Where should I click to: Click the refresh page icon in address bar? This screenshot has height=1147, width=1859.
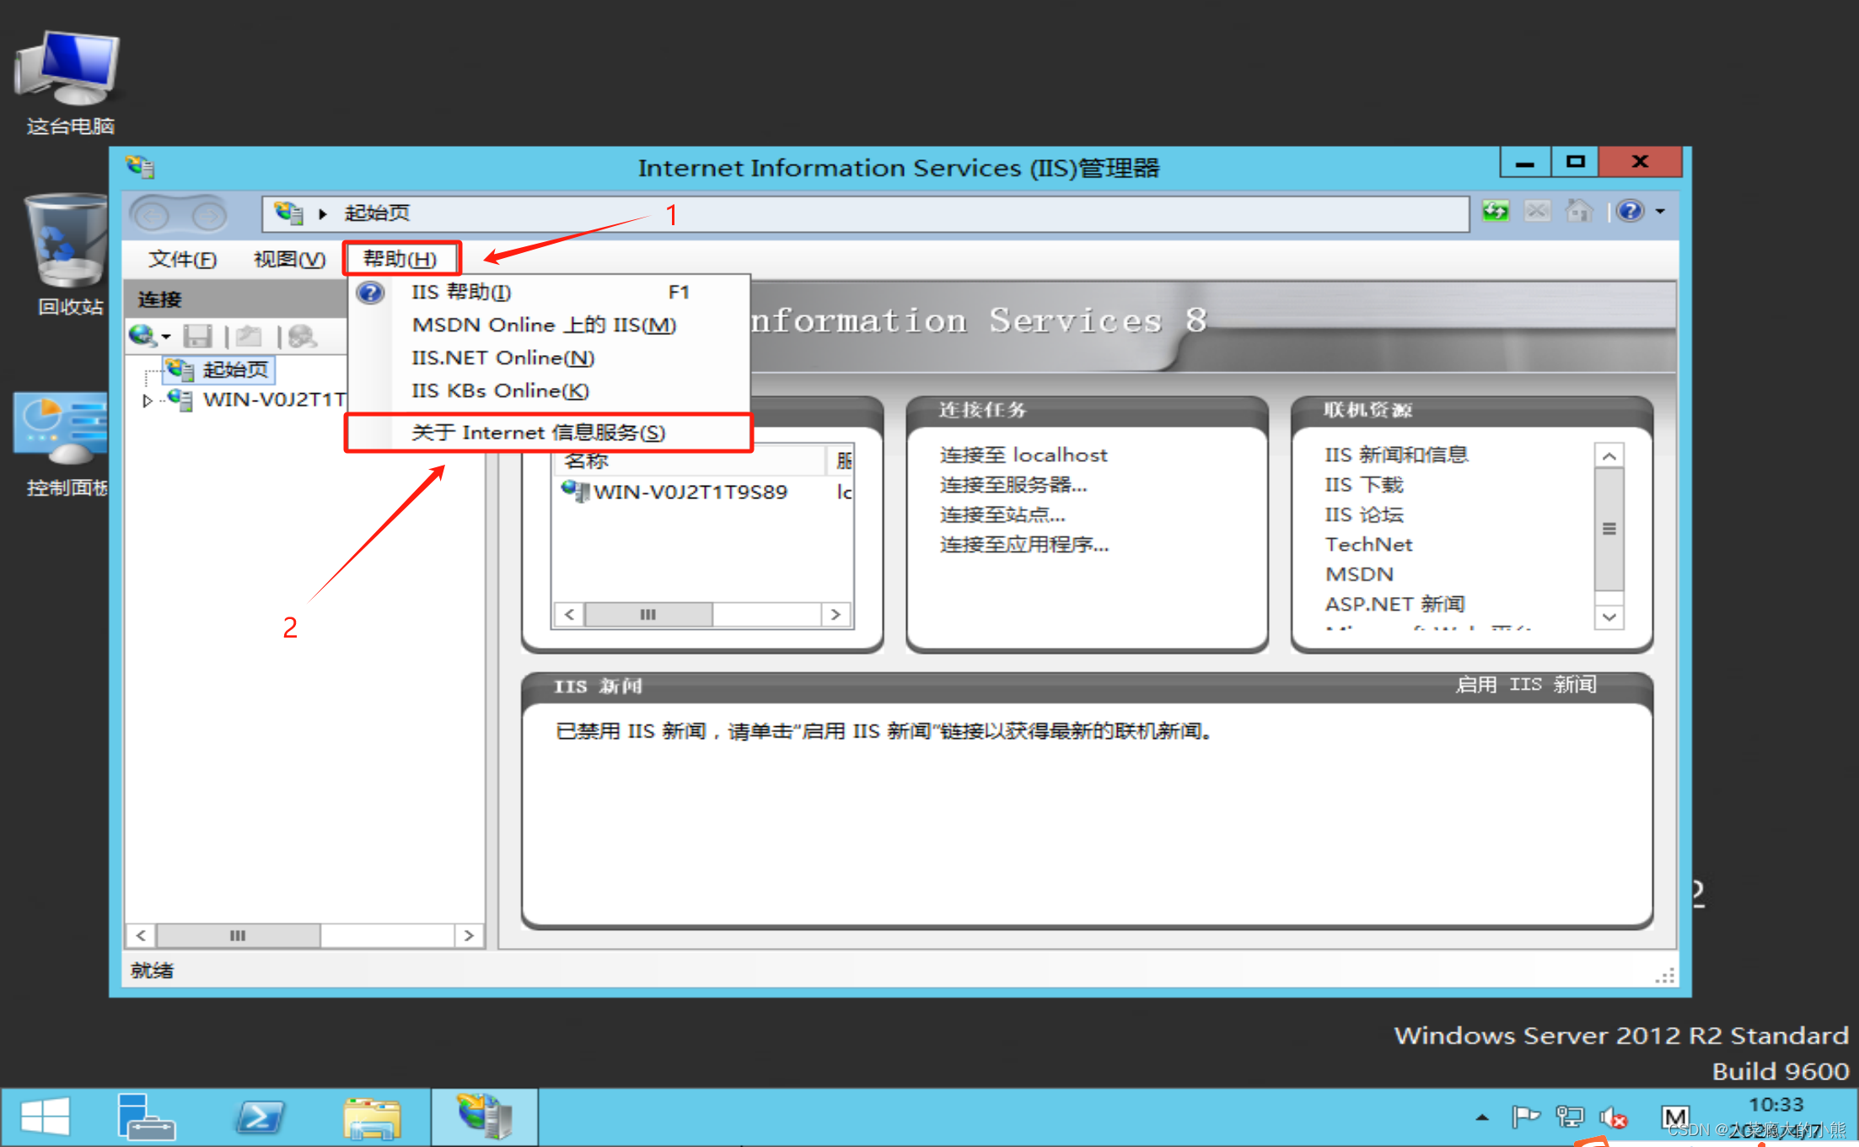tap(1496, 211)
